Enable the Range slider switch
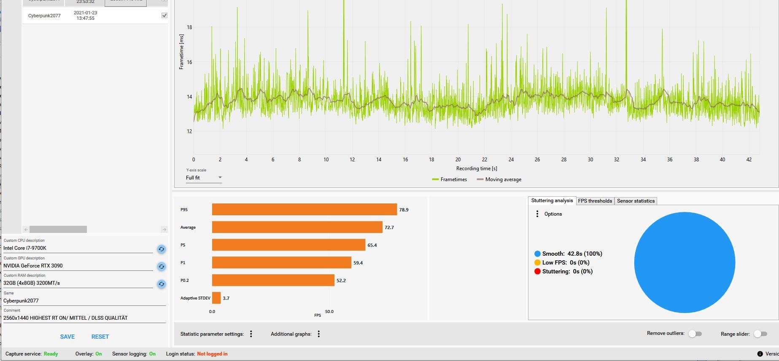 coord(760,334)
